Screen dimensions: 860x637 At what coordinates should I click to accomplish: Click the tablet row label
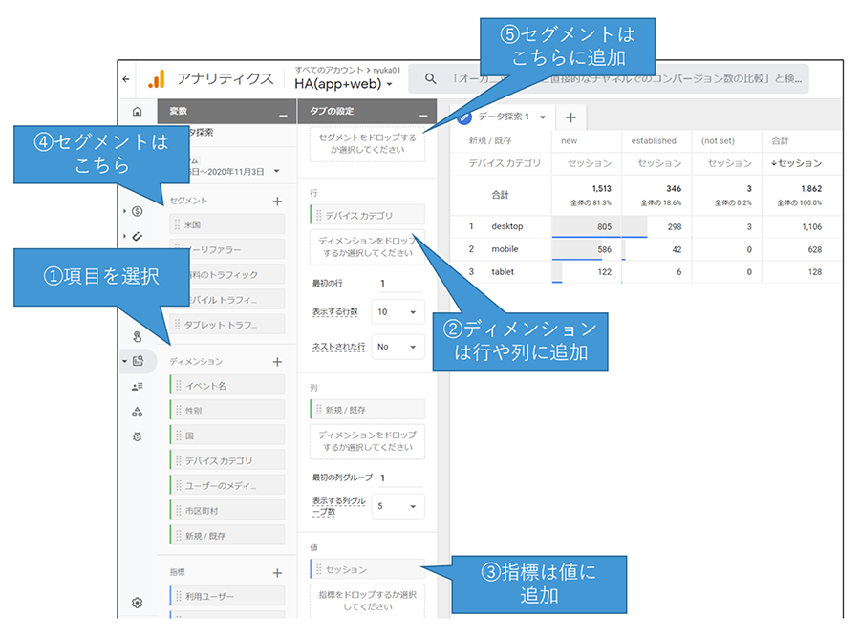pos(503,272)
